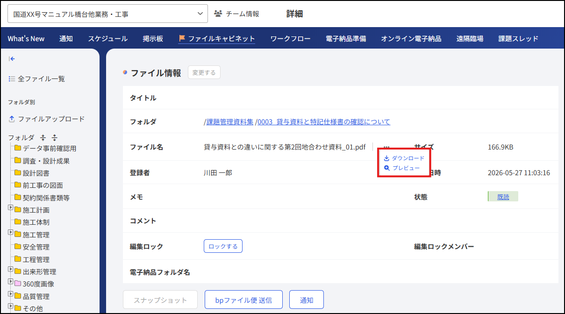Open the ワークフロー tab
Viewport: 565px width, 314px height.
coord(290,39)
